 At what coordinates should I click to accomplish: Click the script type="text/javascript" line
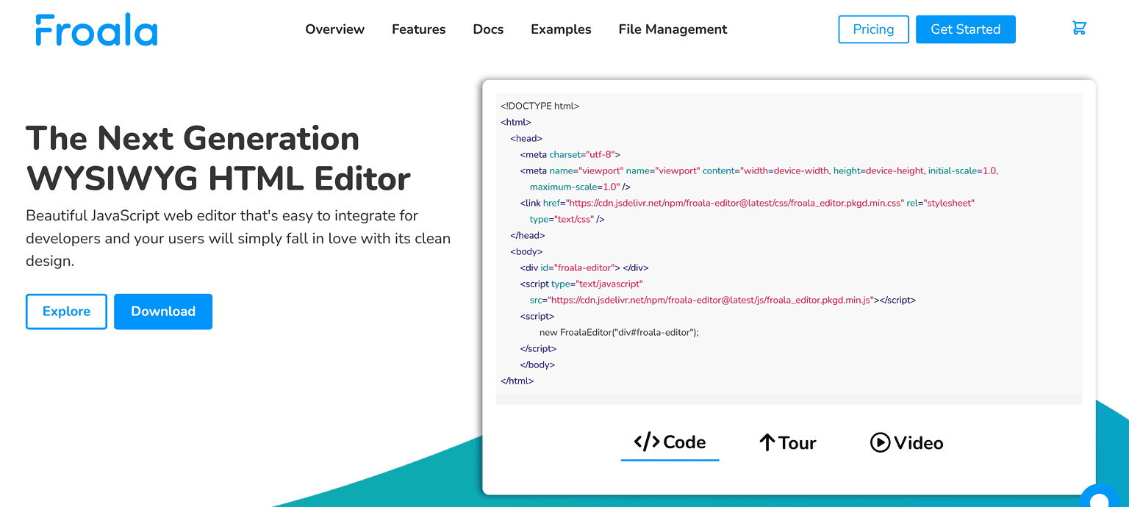(581, 284)
